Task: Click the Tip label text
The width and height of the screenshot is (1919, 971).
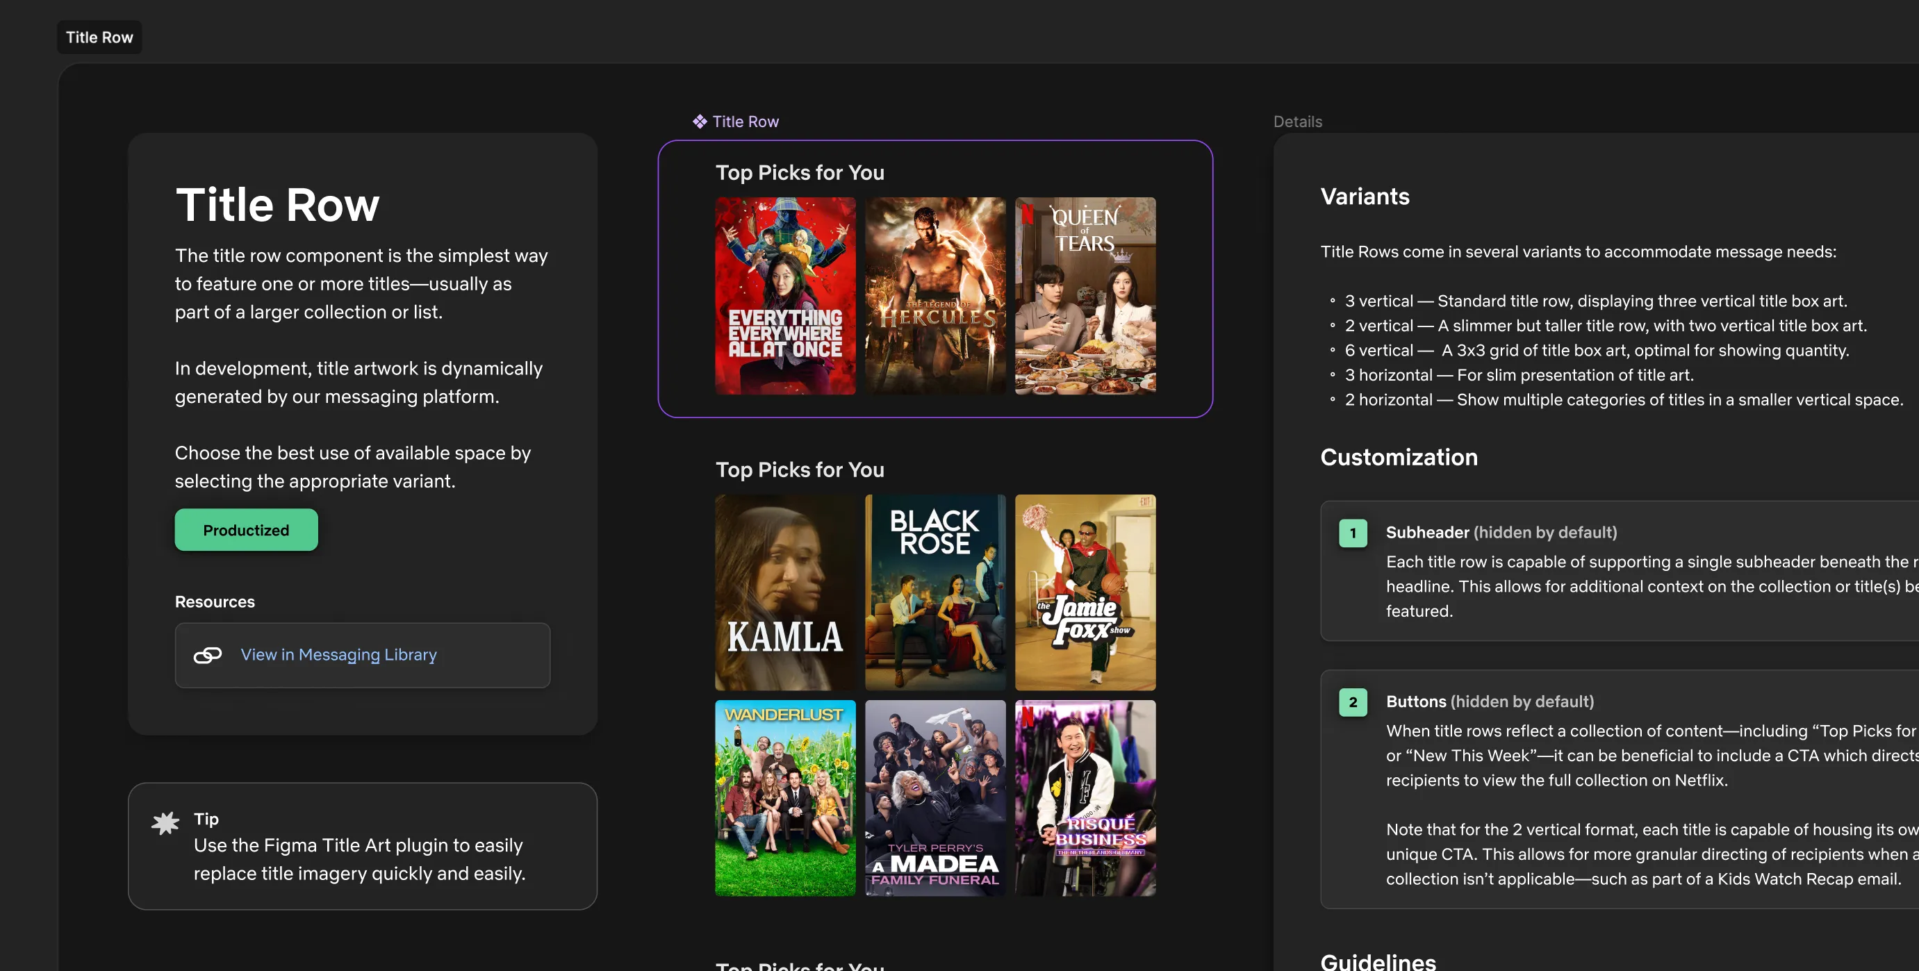Action: [206, 819]
